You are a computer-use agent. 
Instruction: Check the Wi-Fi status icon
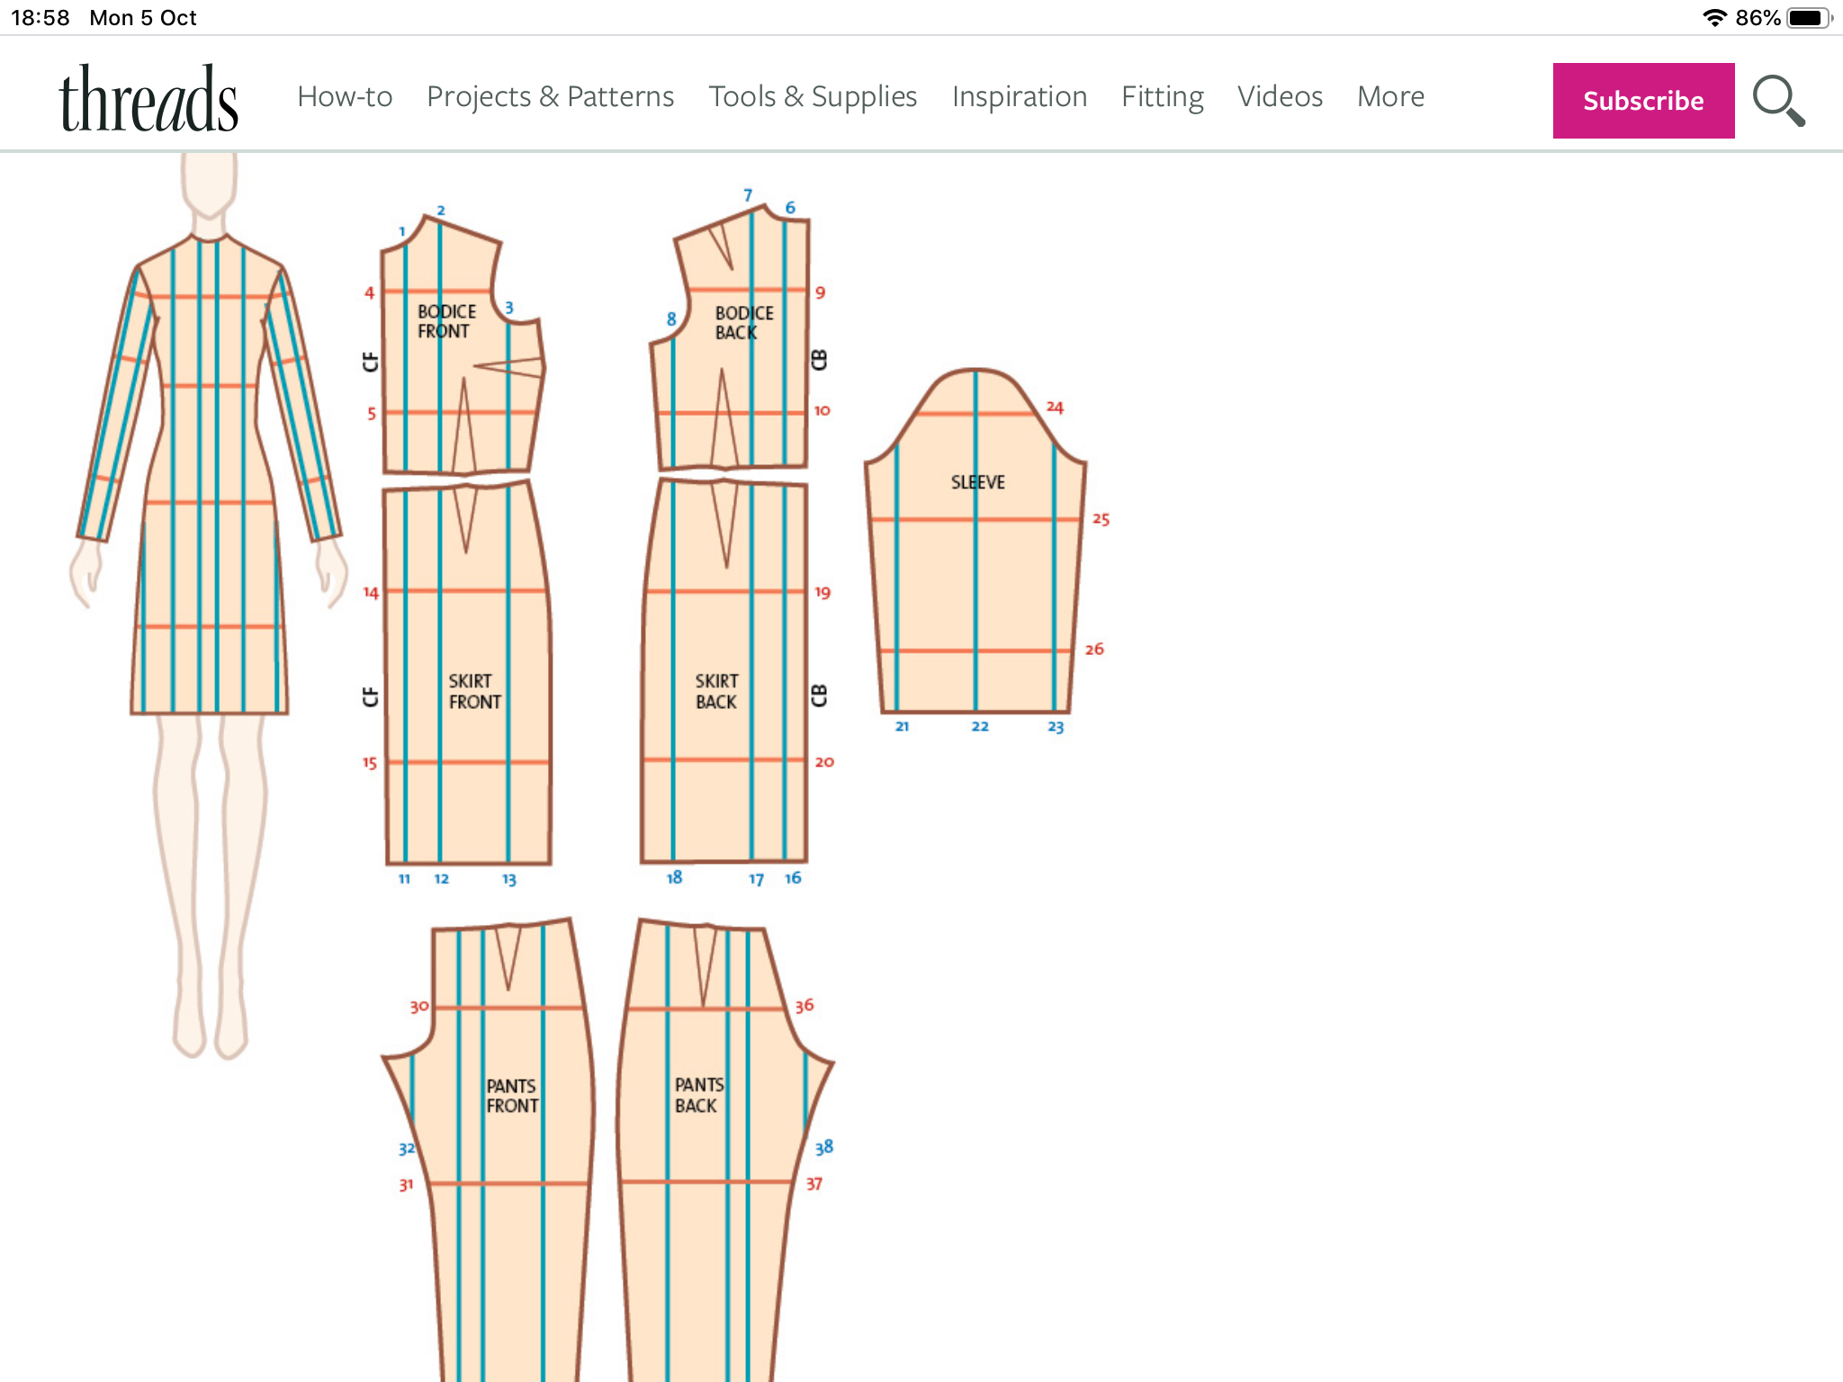pyautogui.click(x=1717, y=15)
